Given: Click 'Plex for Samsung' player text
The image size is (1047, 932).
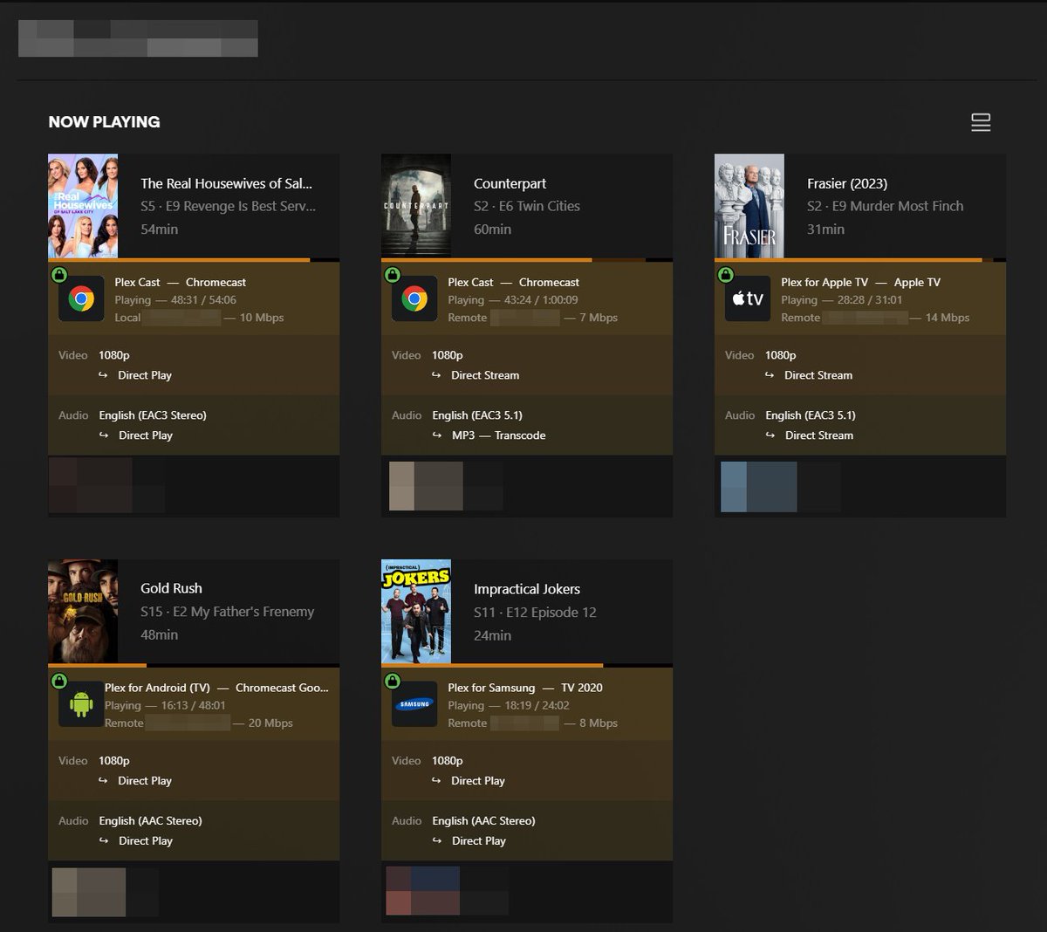Looking at the screenshot, I should 491,688.
